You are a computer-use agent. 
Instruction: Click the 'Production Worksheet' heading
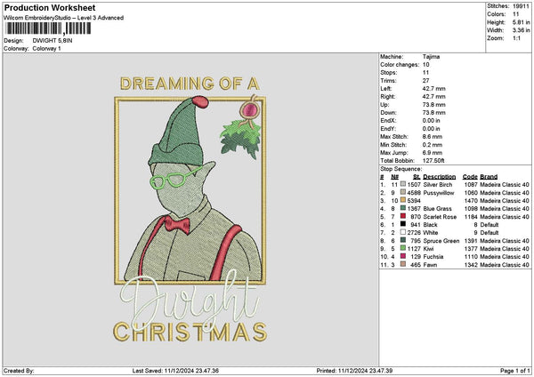pyautogui.click(x=50, y=7)
